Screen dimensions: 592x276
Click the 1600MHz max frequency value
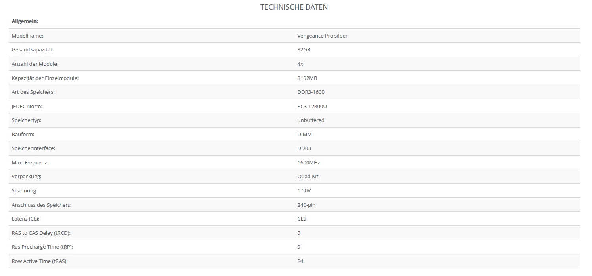[x=308, y=162]
